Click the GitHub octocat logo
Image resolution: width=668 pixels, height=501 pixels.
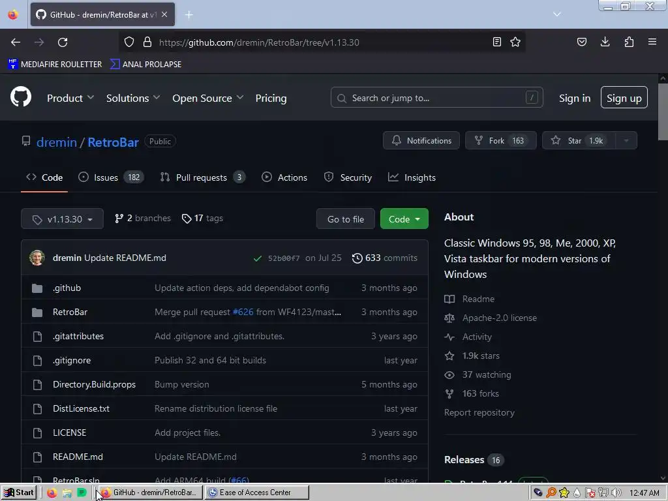coord(21,97)
